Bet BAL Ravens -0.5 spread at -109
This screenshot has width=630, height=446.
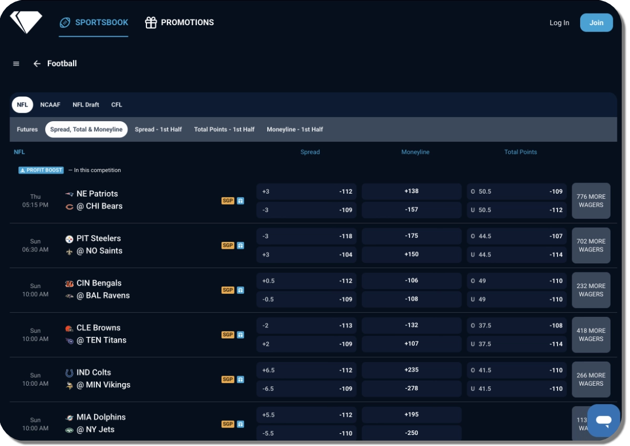(x=307, y=300)
